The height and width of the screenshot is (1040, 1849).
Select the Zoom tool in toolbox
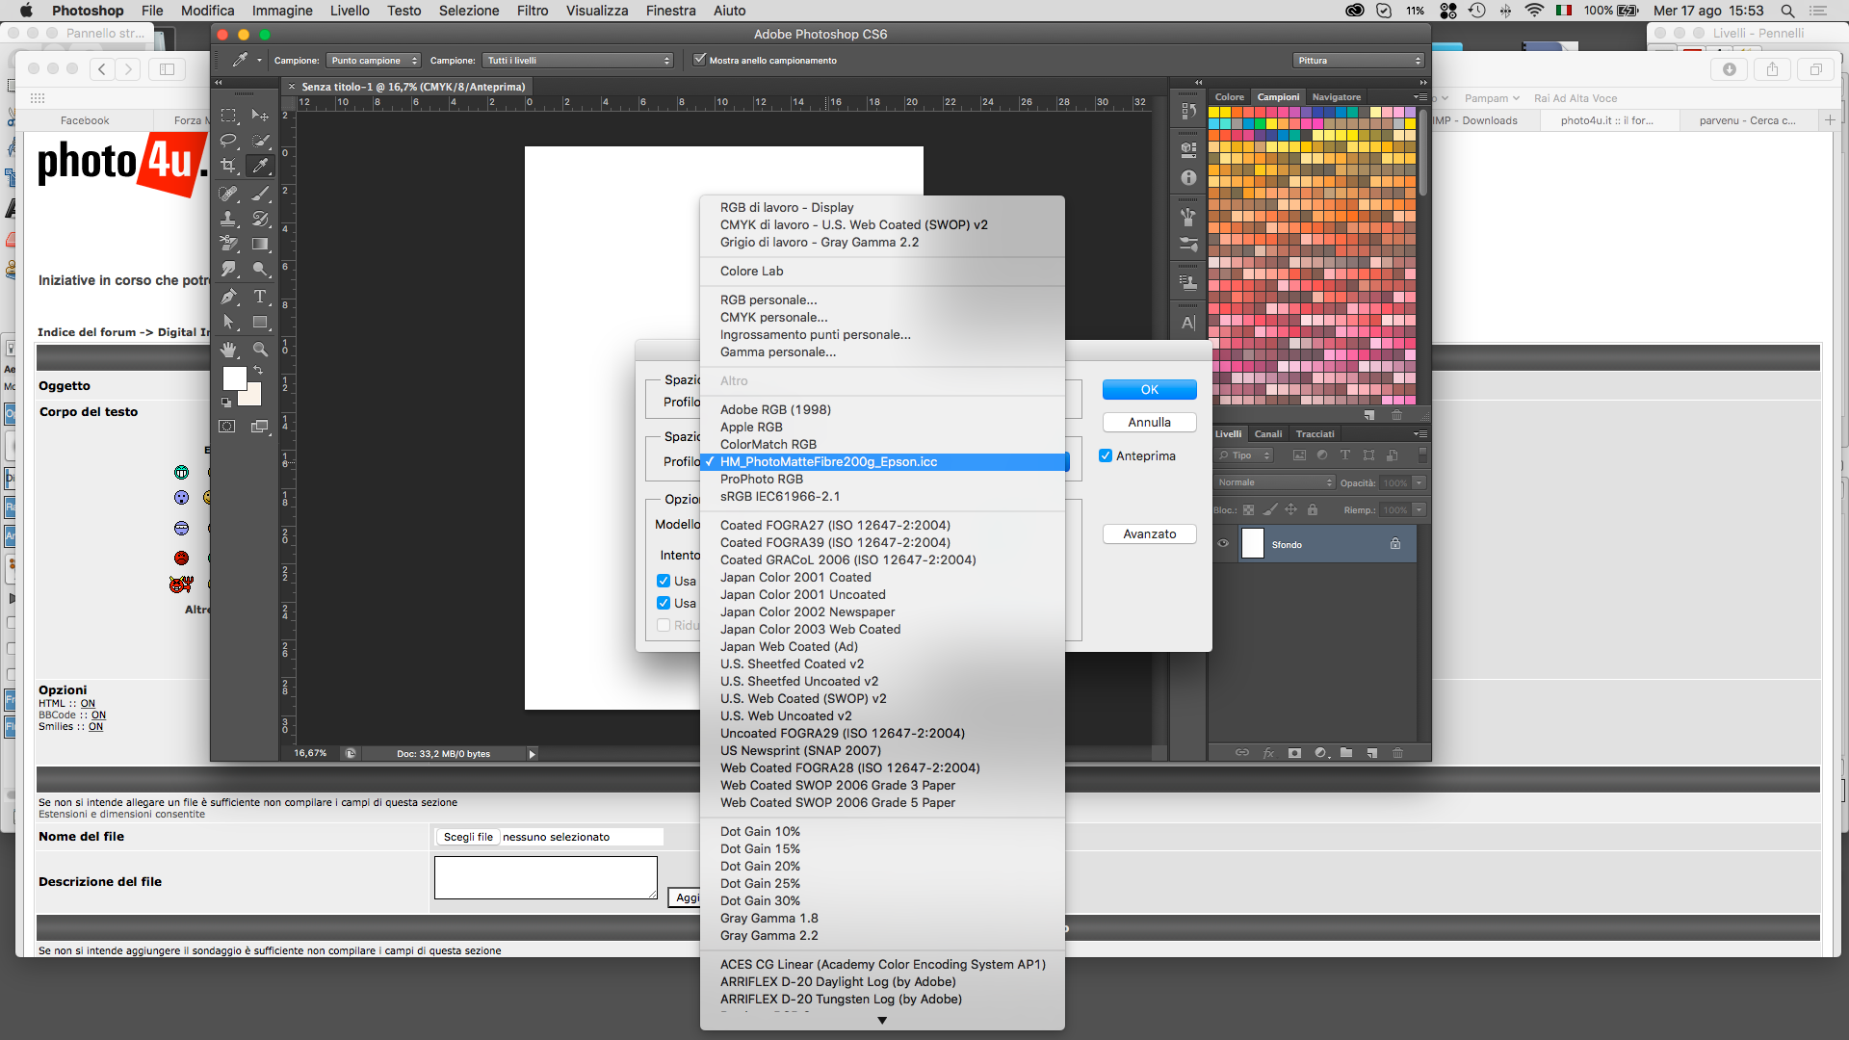tap(260, 349)
